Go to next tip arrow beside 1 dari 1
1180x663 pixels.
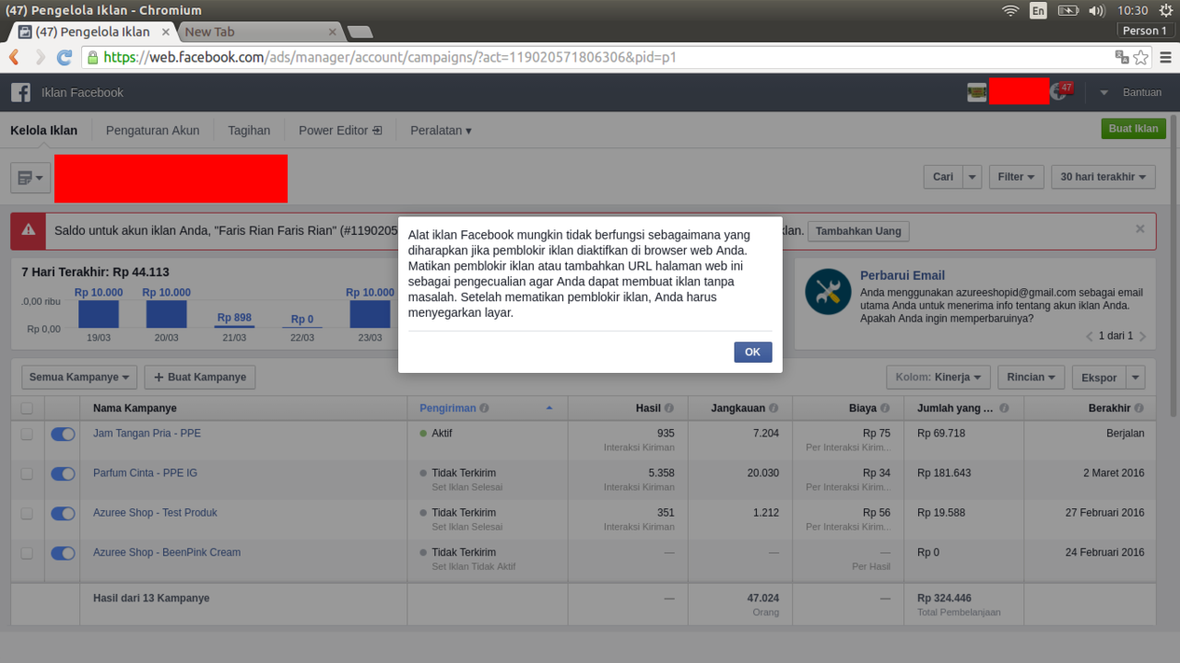1143,336
